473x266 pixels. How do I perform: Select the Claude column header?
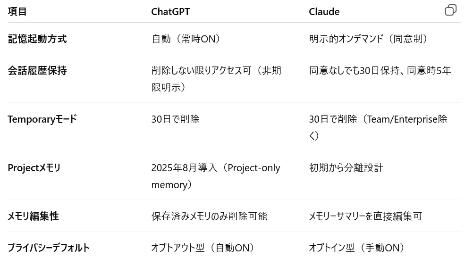[x=324, y=11]
